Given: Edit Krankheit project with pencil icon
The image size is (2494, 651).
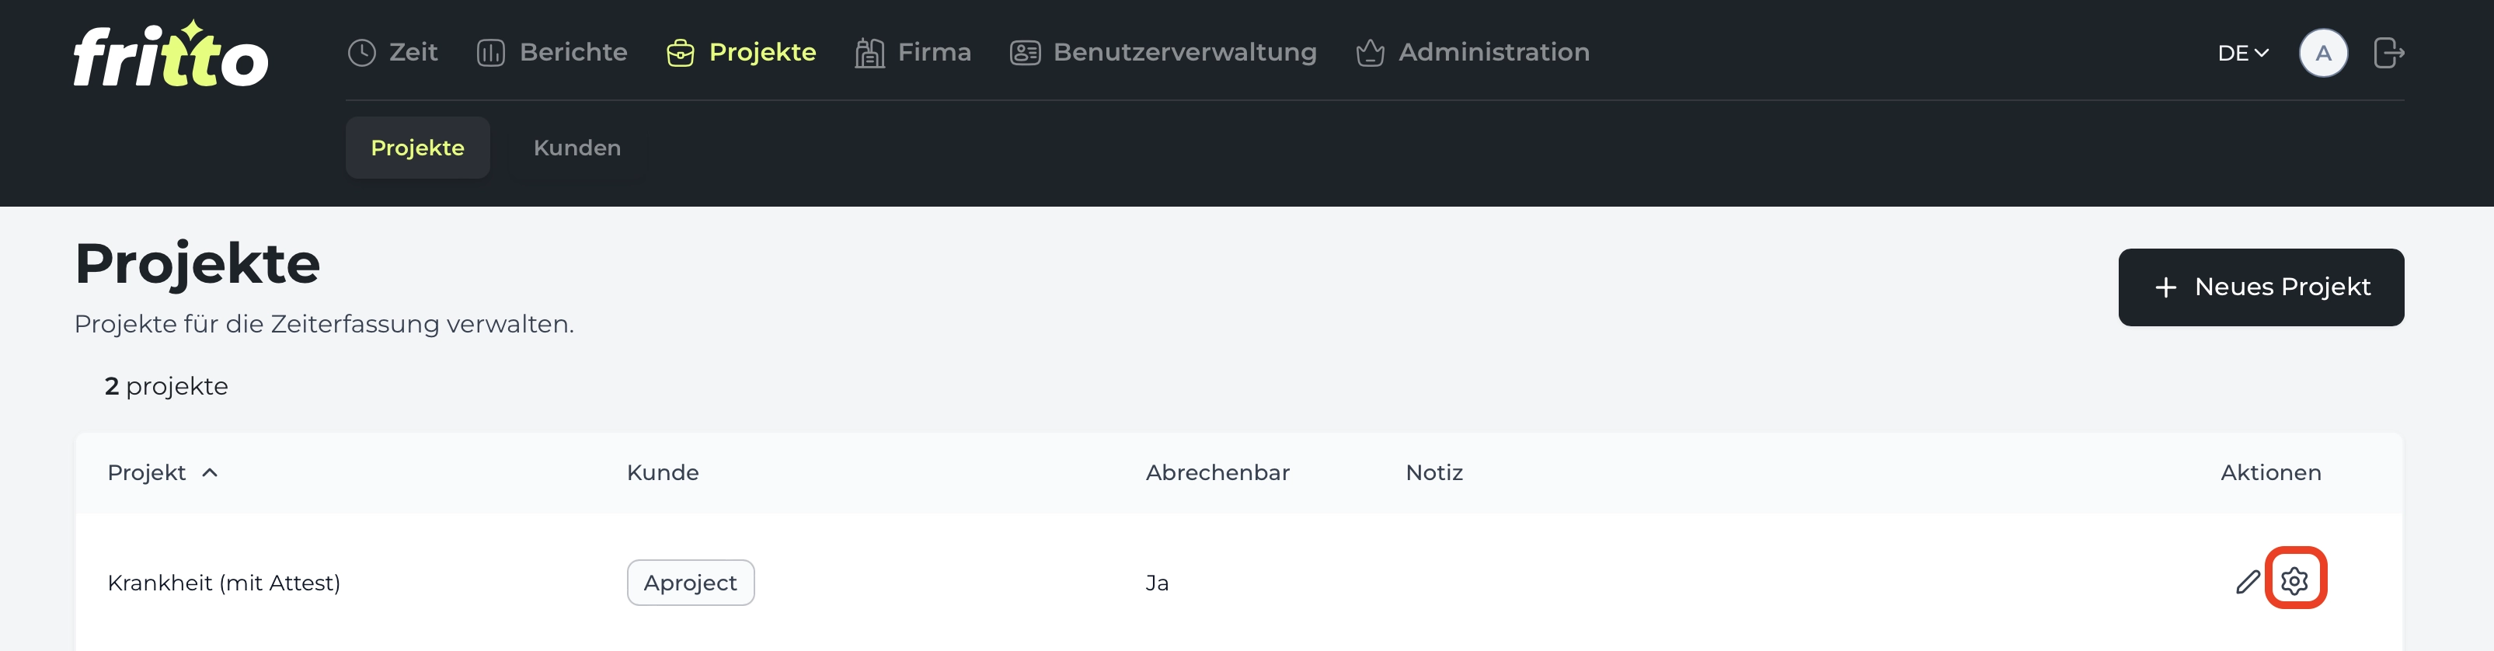Looking at the screenshot, I should click(2248, 581).
